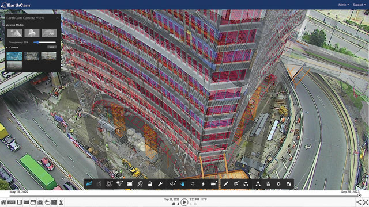Play the timeline playback
The width and height of the screenshot is (369, 207).
(x=184, y=202)
